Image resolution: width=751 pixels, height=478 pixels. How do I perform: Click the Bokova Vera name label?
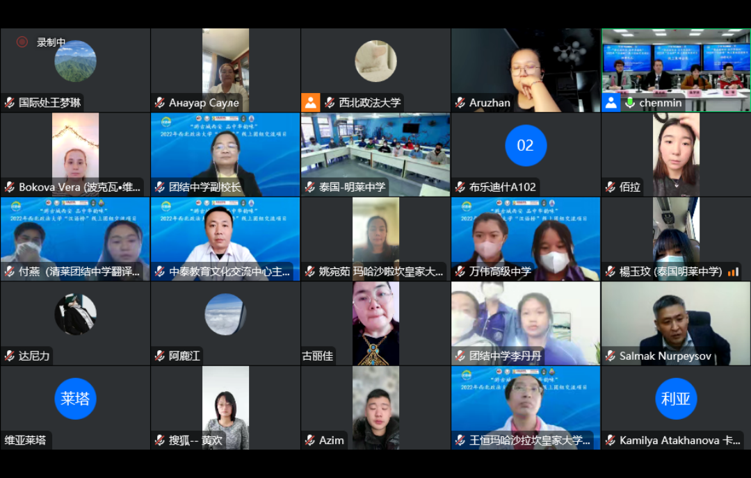[x=79, y=187]
